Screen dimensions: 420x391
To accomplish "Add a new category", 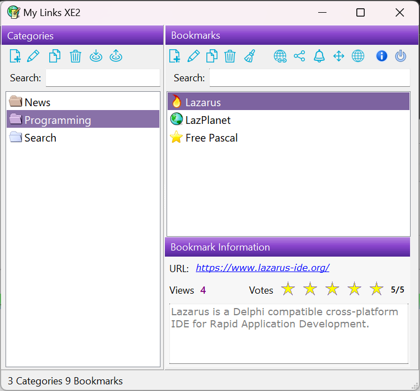I will (x=15, y=56).
